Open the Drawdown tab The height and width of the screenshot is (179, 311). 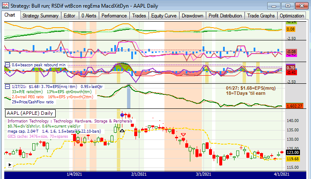(192, 16)
